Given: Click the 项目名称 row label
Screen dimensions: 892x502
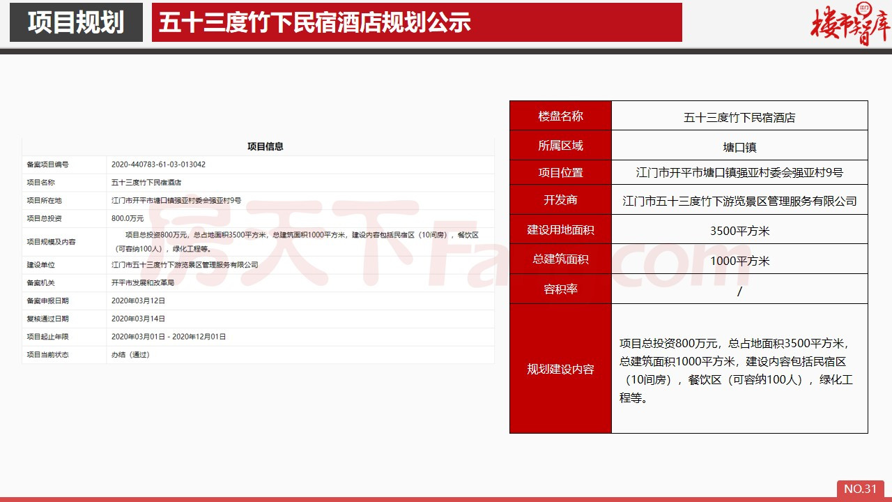Looking at the screenshot, I should 40,182.
